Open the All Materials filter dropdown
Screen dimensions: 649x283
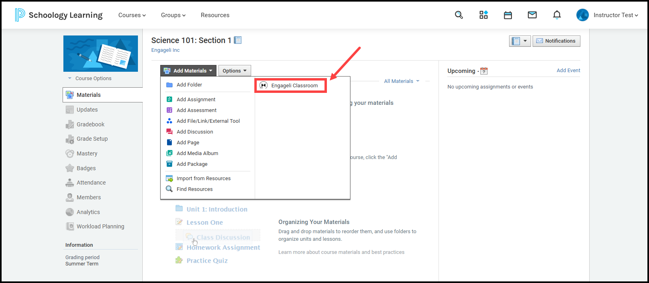[x=401, y=81]
